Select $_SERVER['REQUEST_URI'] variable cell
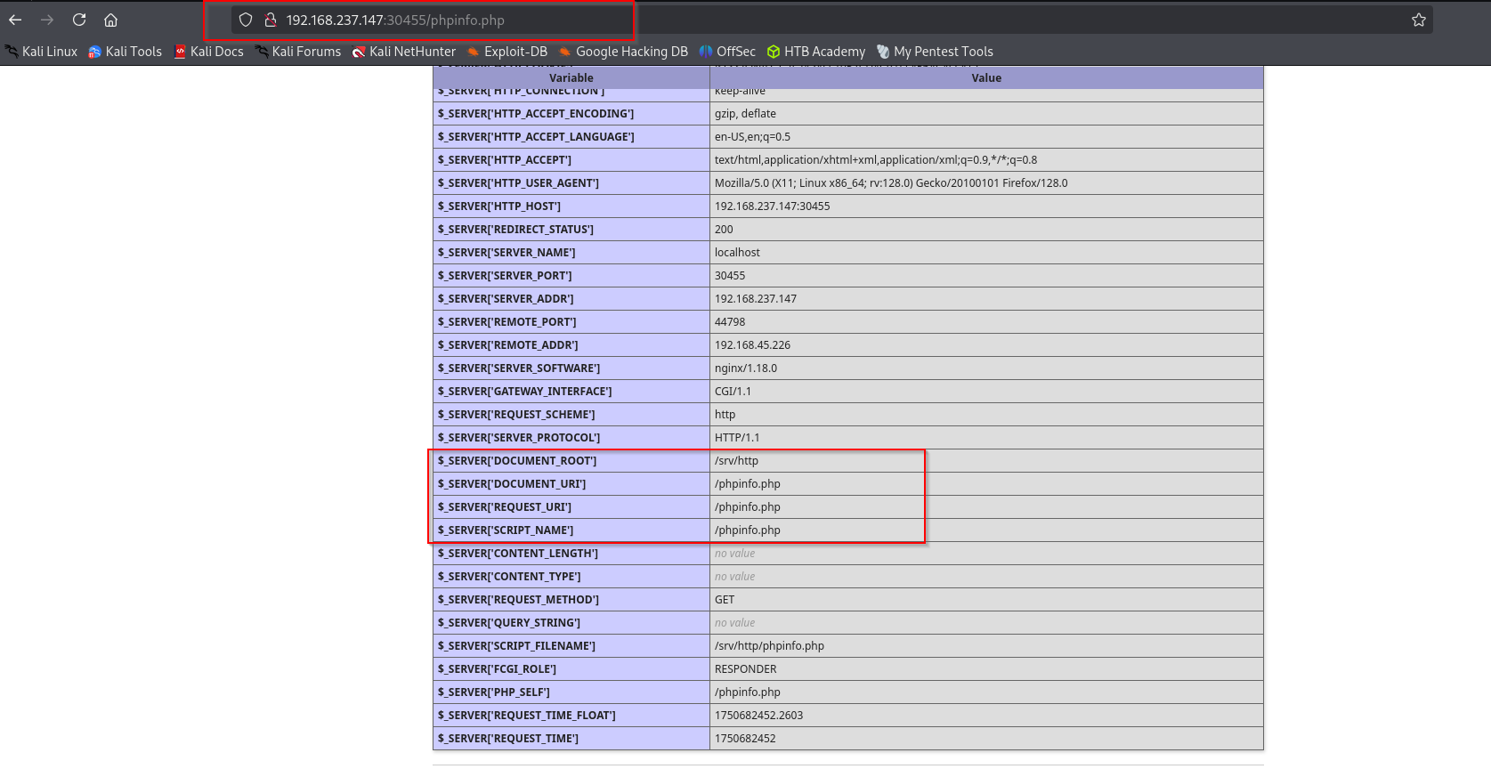Viewport: 1491px width, 769px height. pos(571,507)
